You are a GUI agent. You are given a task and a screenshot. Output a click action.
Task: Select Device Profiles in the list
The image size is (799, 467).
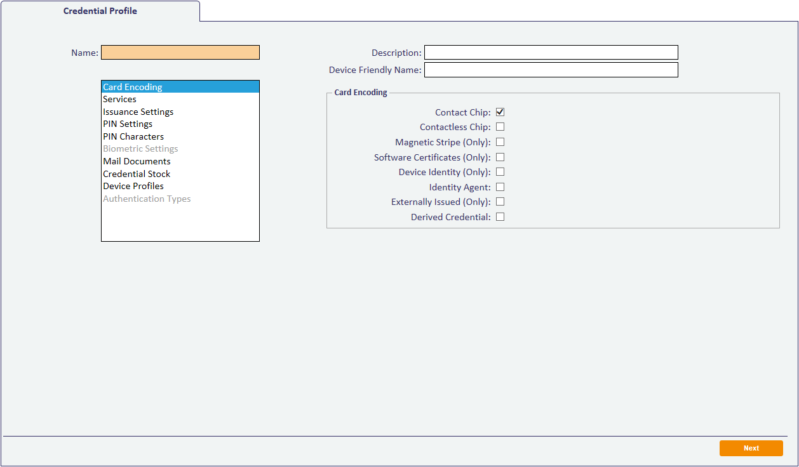tap(133, 186)
